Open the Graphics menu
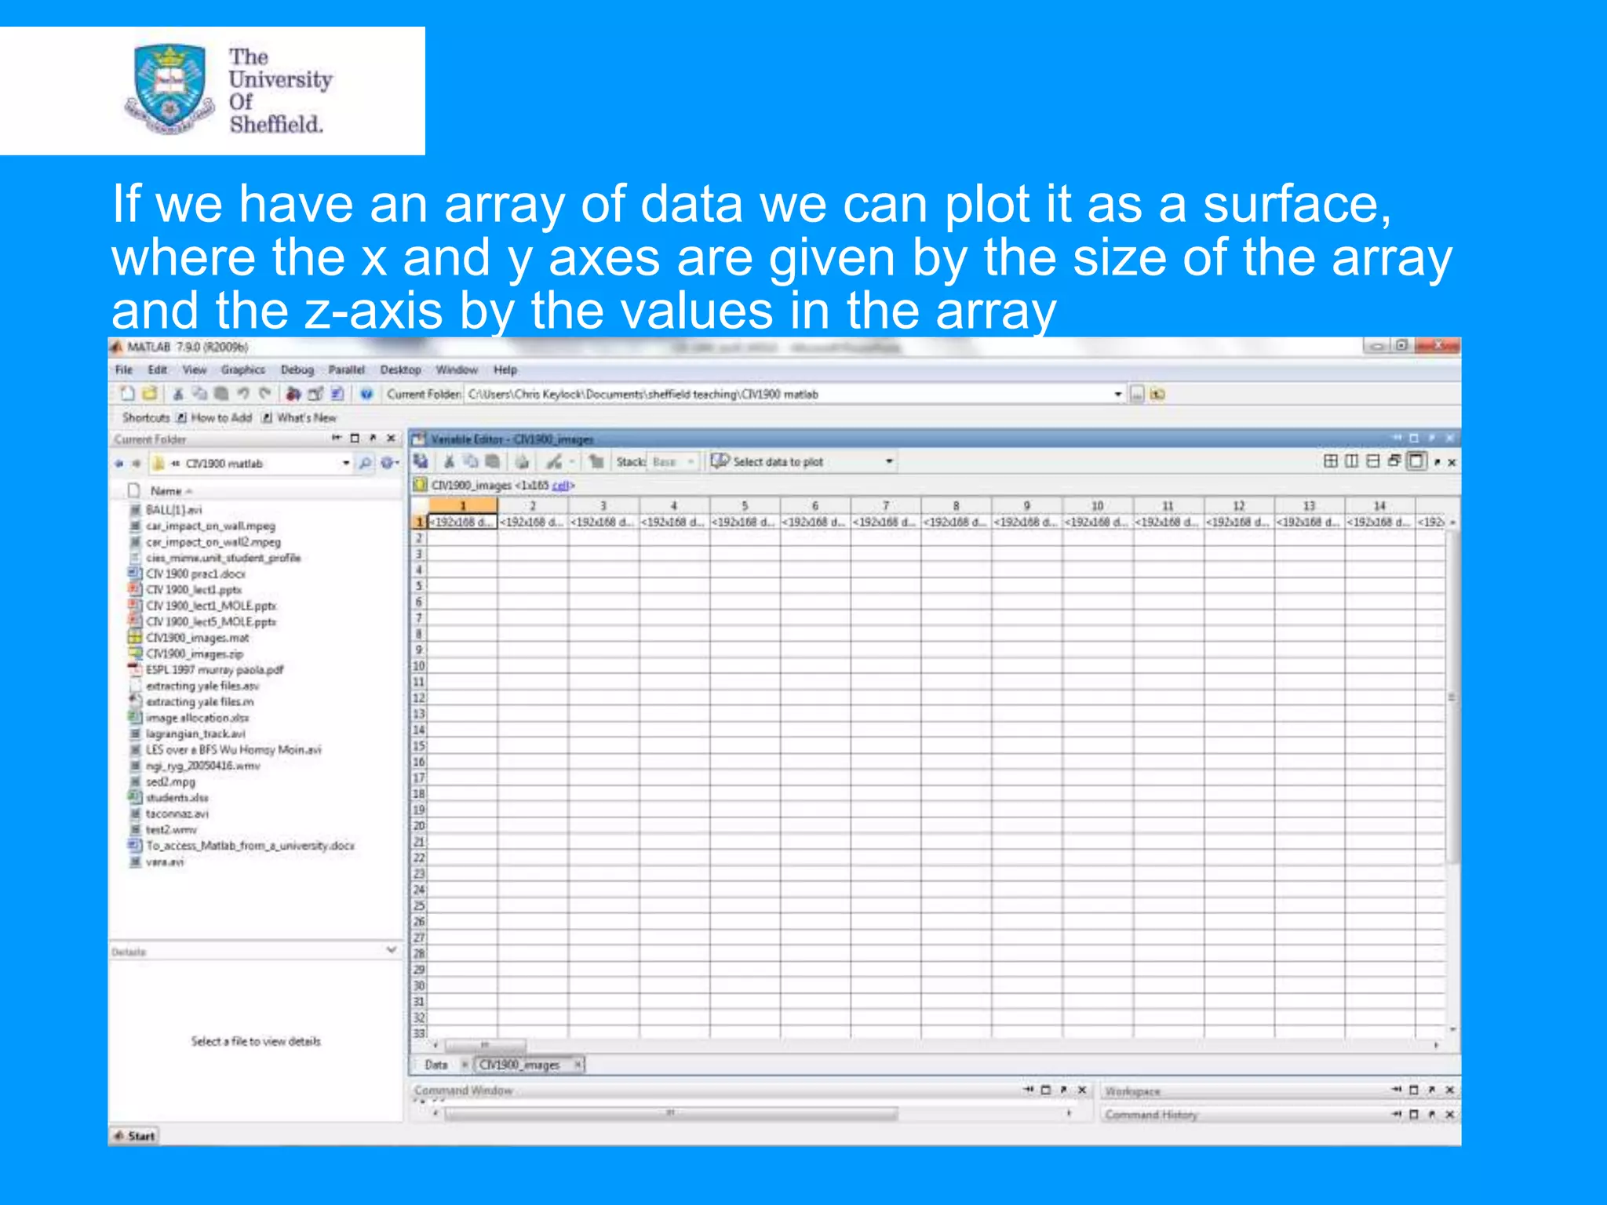Image resolution: width=1607 pixels, height=1205 pixels. click(x=242, y=370)
